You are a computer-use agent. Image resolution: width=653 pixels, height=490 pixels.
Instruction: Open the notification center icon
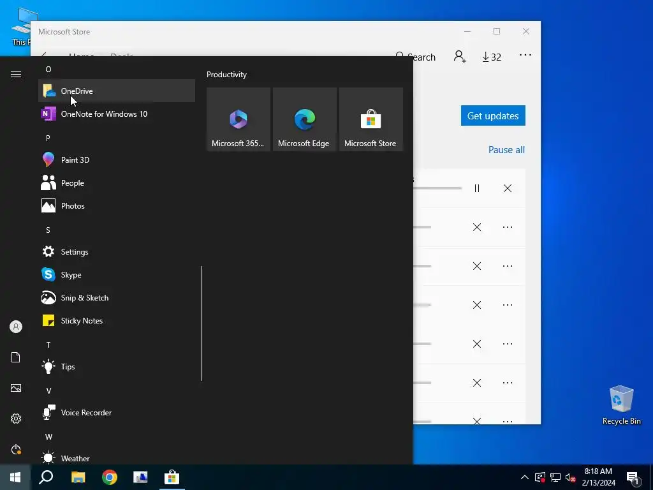[633, 478]
